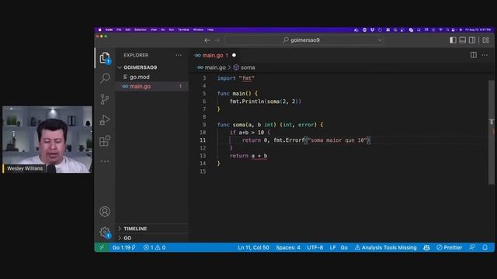The height and width of the screenshot is (279, 497).
Task: Split the editor to the right
Action: [473, 55]
